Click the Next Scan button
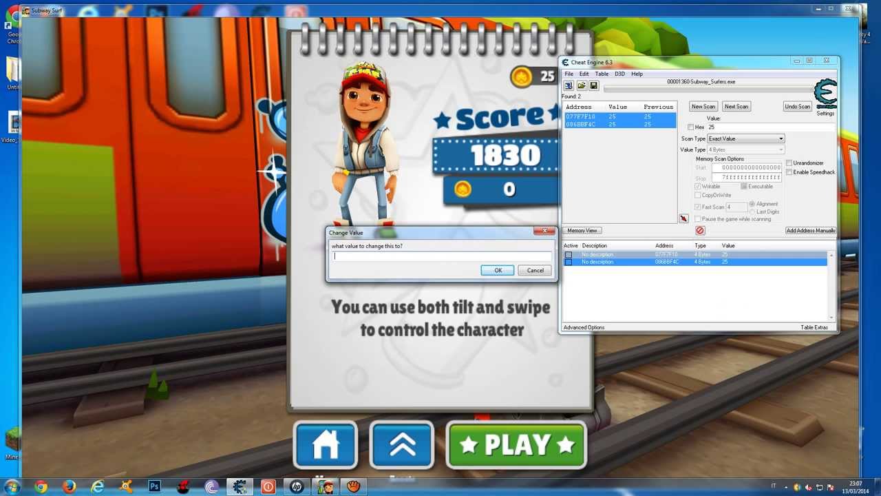The width and height of the screenshot is (881, 496). pos(736,106)
